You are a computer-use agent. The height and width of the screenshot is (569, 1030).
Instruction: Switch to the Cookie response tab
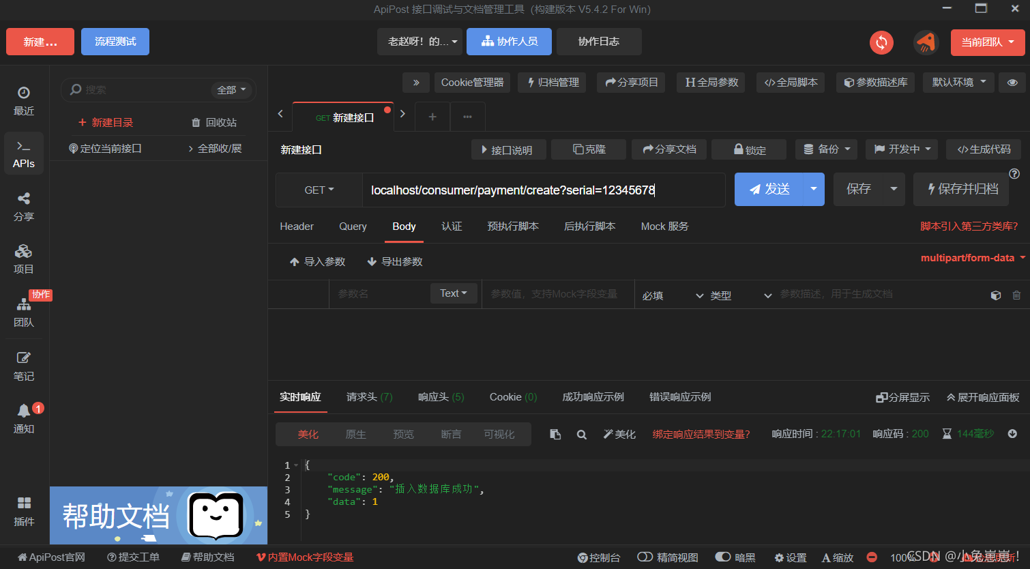click(x=513, y=397)
